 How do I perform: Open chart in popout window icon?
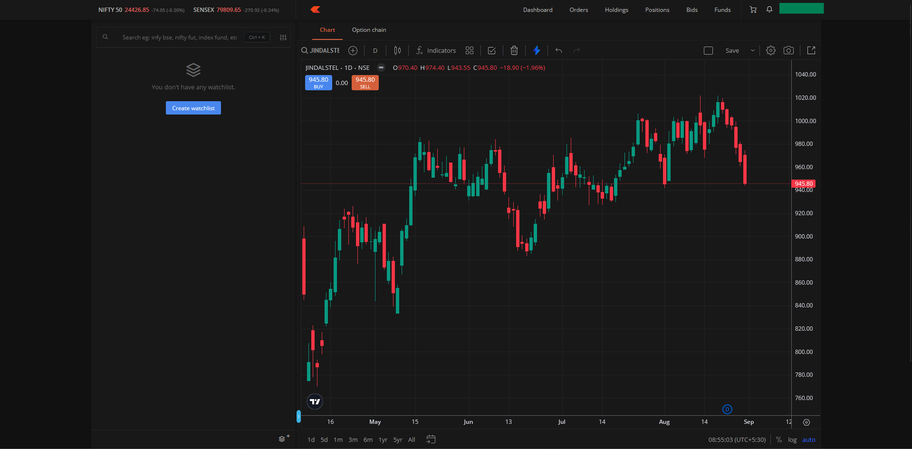click(x=811, y=50)
